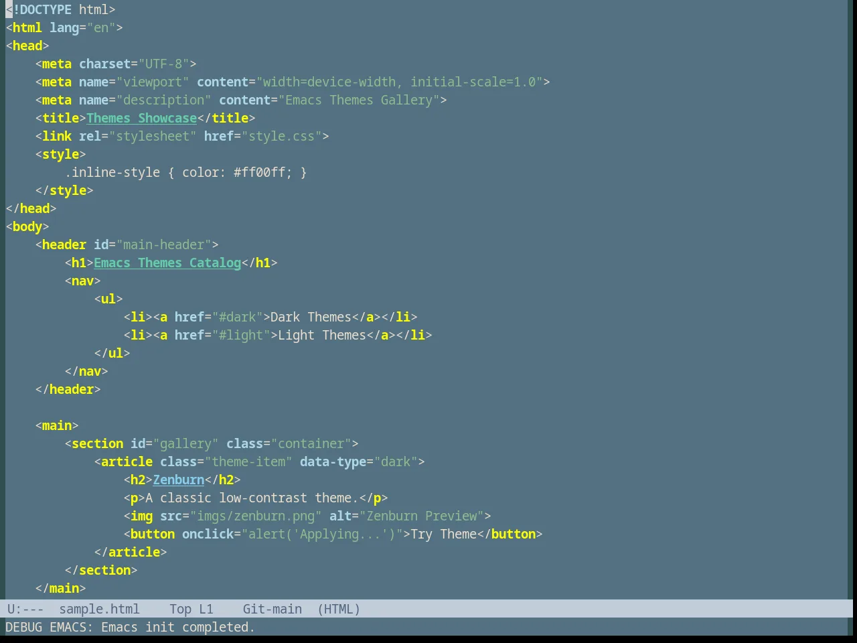The height and width of the screenshot is (643, 857).
Task: Click the 'main-header' id value
Action: tap(163, 244)
